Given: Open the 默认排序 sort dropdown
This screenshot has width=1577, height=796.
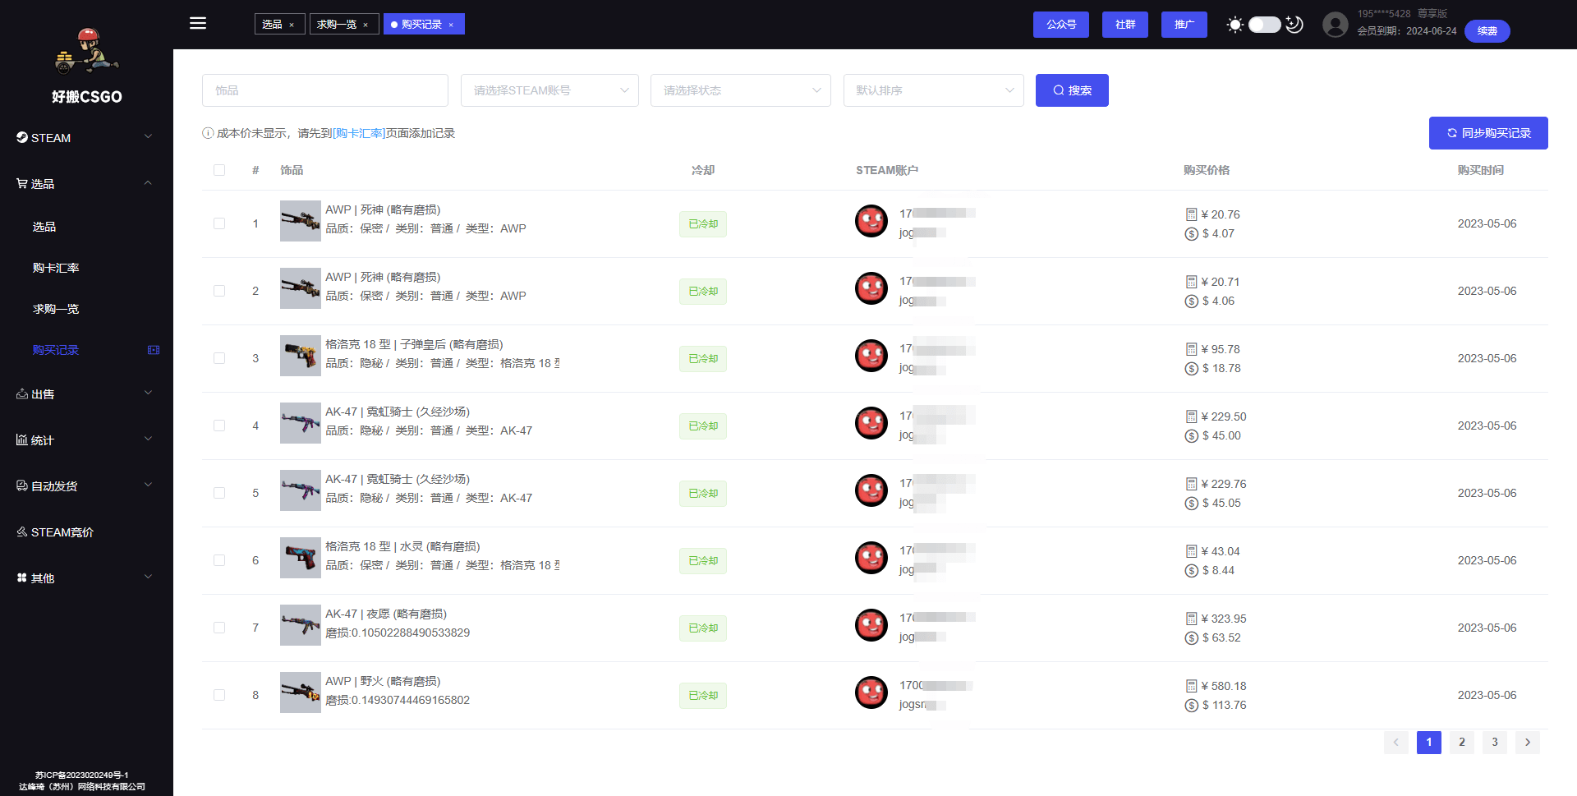Looking at the screenshot, I should [x=934, y=90].
